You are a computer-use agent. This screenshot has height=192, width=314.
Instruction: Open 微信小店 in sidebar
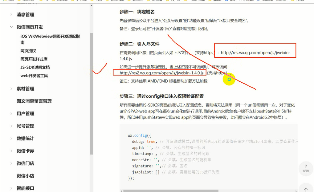[x=26, y=176]
